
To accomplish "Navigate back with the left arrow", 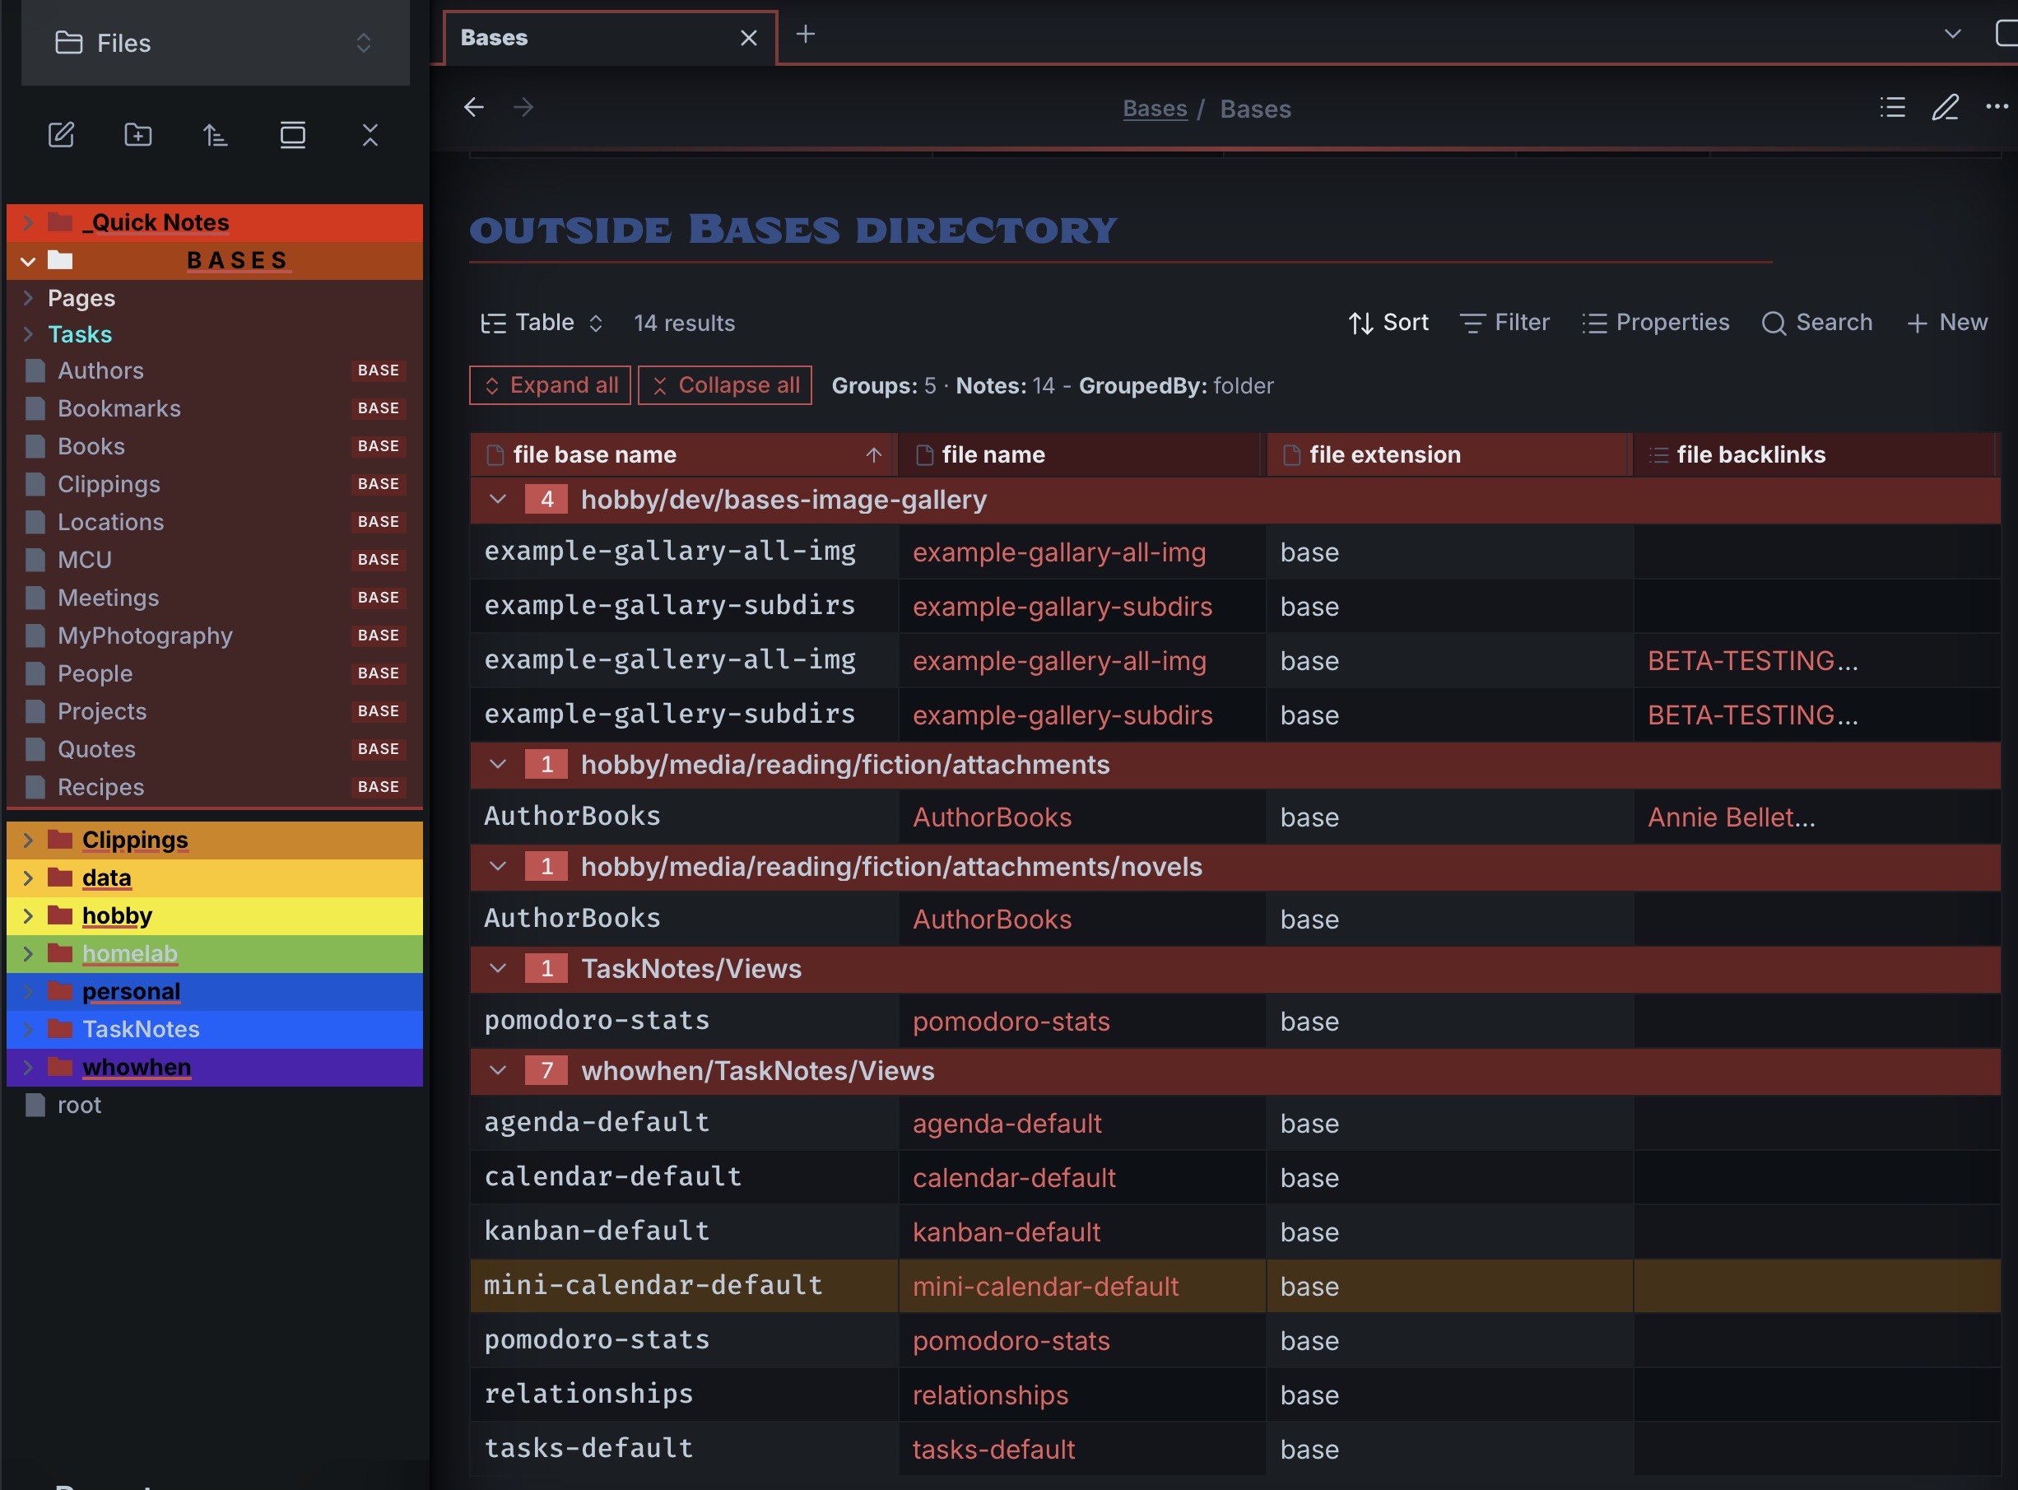I will coord(473,107).
